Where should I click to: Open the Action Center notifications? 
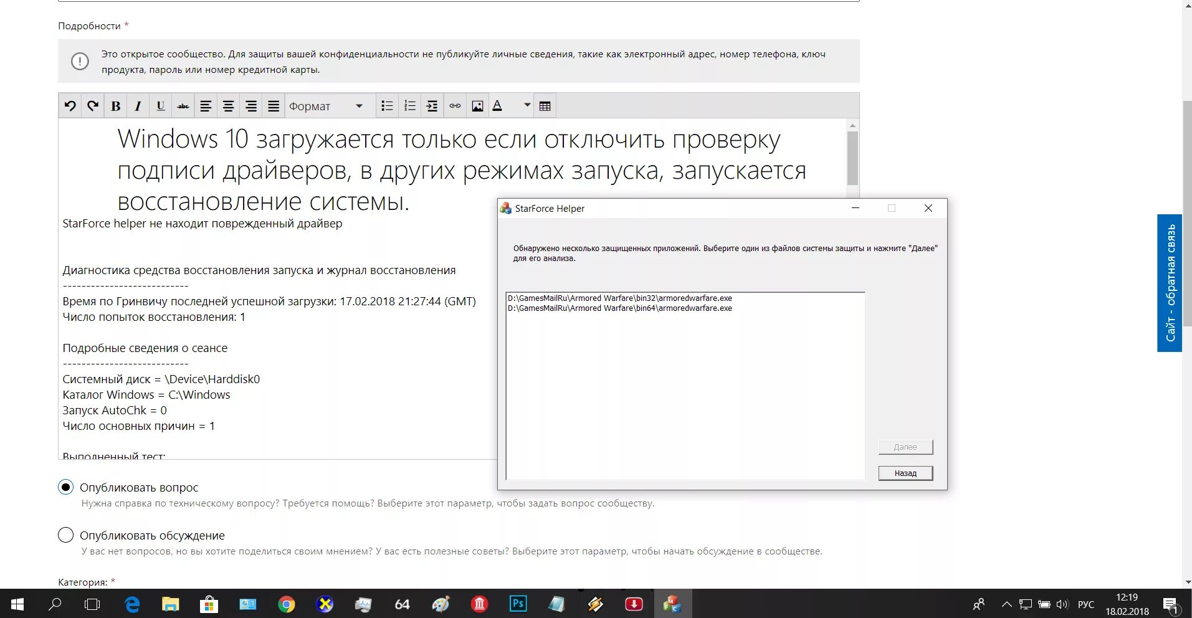(1171, 604)
